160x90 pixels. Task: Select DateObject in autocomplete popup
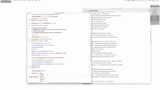[42, 74]
